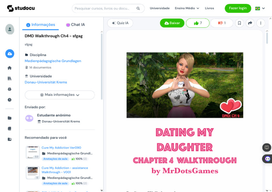Open the user profile avatar
This screenshot has width=272, height=192.
(10, 29)
